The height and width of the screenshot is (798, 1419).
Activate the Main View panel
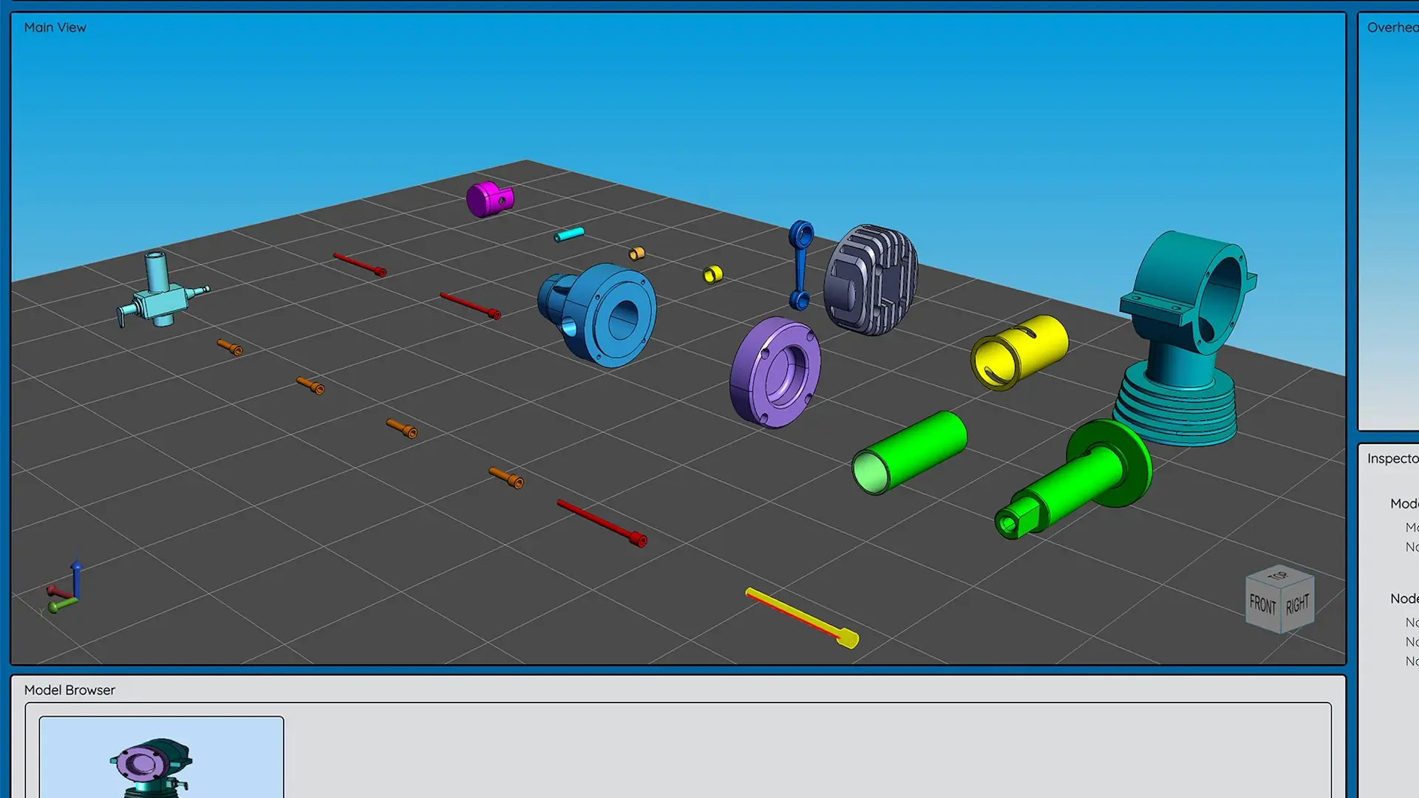click(55, 27)
